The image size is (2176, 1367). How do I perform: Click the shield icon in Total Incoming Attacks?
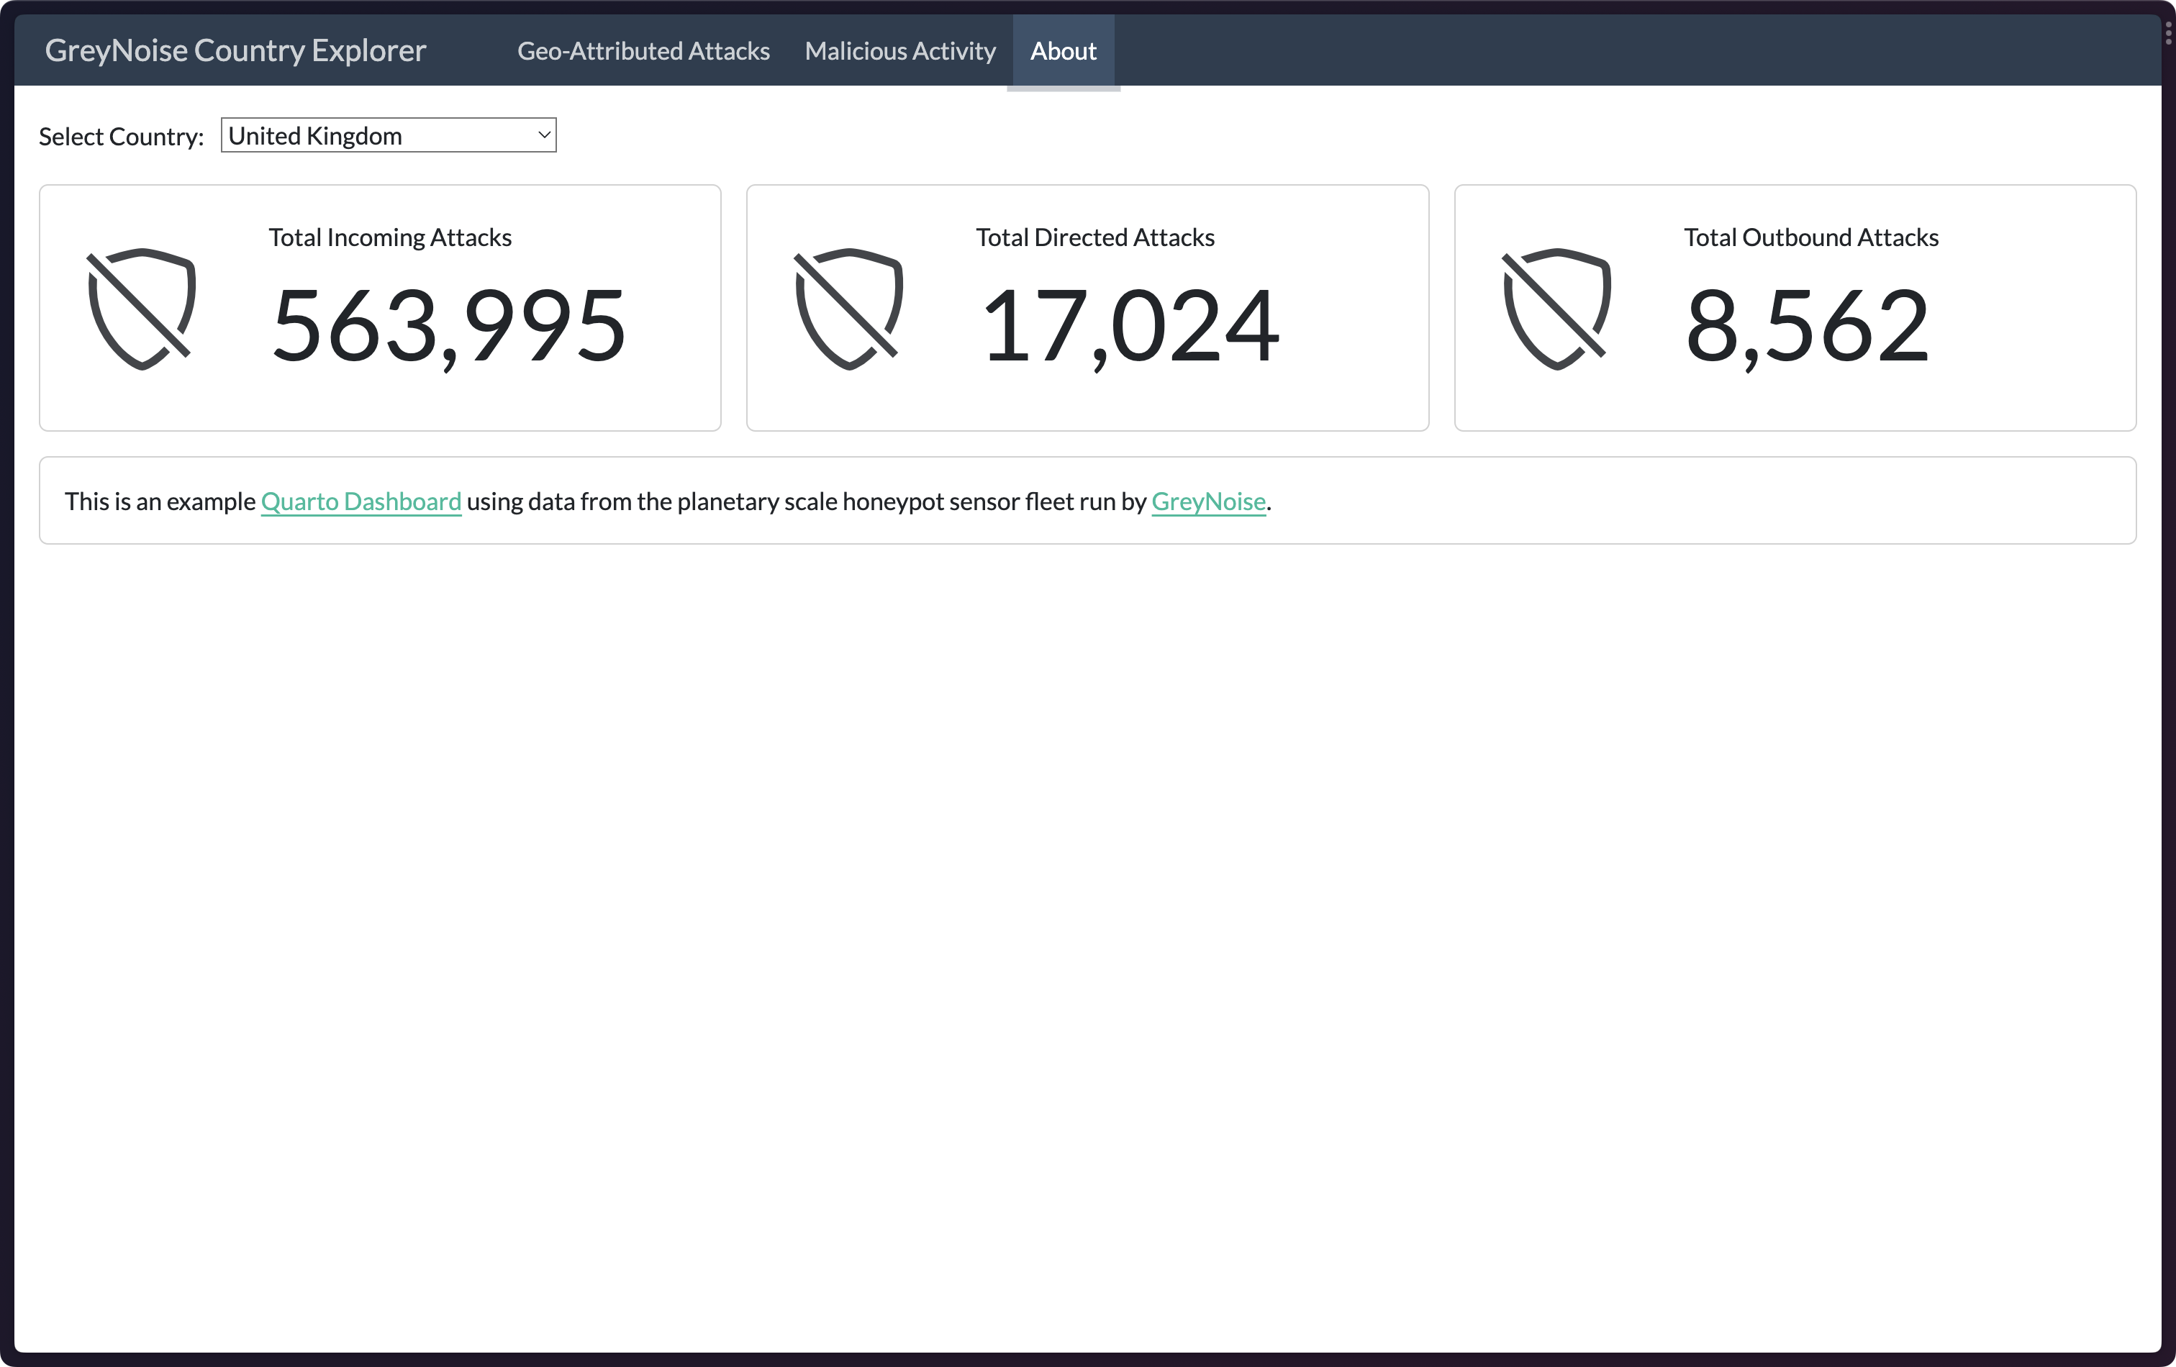tap(141, 308)
